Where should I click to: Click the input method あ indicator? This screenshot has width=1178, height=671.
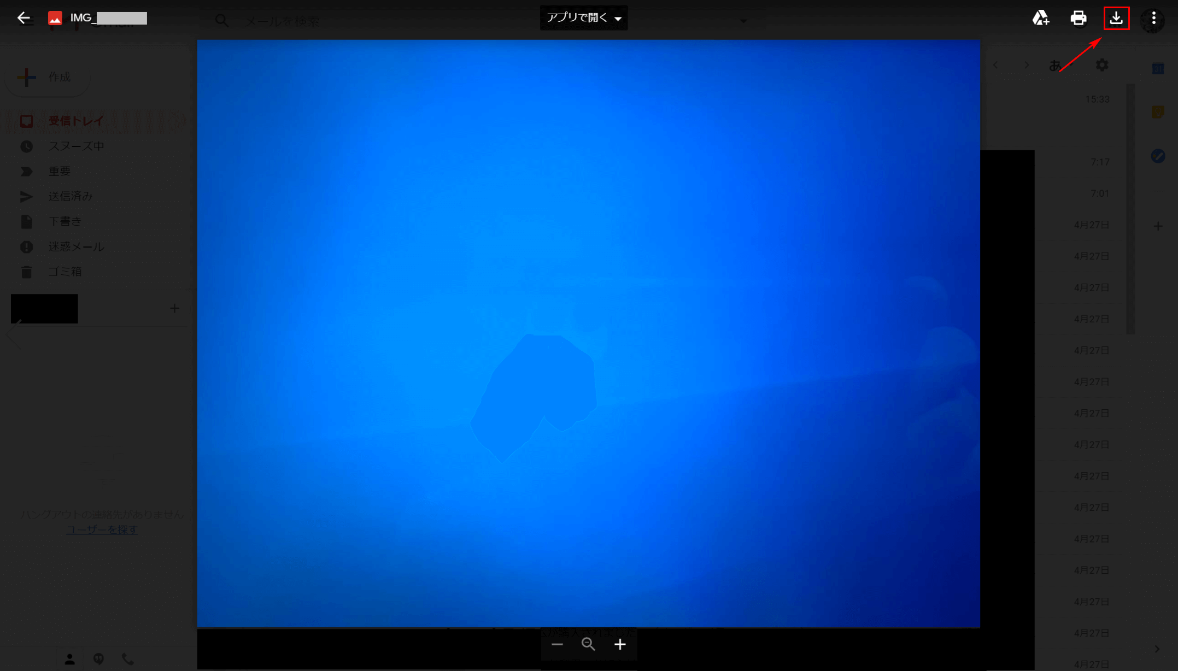pos(1055,66)
